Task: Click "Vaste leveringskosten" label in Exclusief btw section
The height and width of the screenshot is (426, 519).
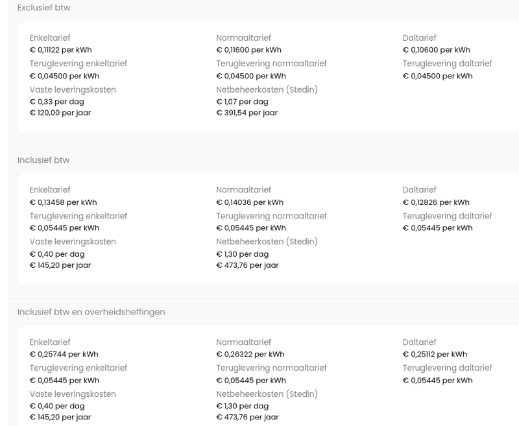Action: pyautogui.click(x=73, y=89)
